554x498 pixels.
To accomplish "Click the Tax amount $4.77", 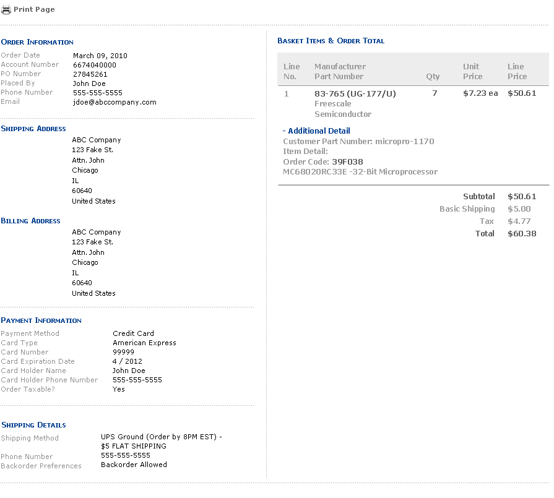I will (519, 221).
